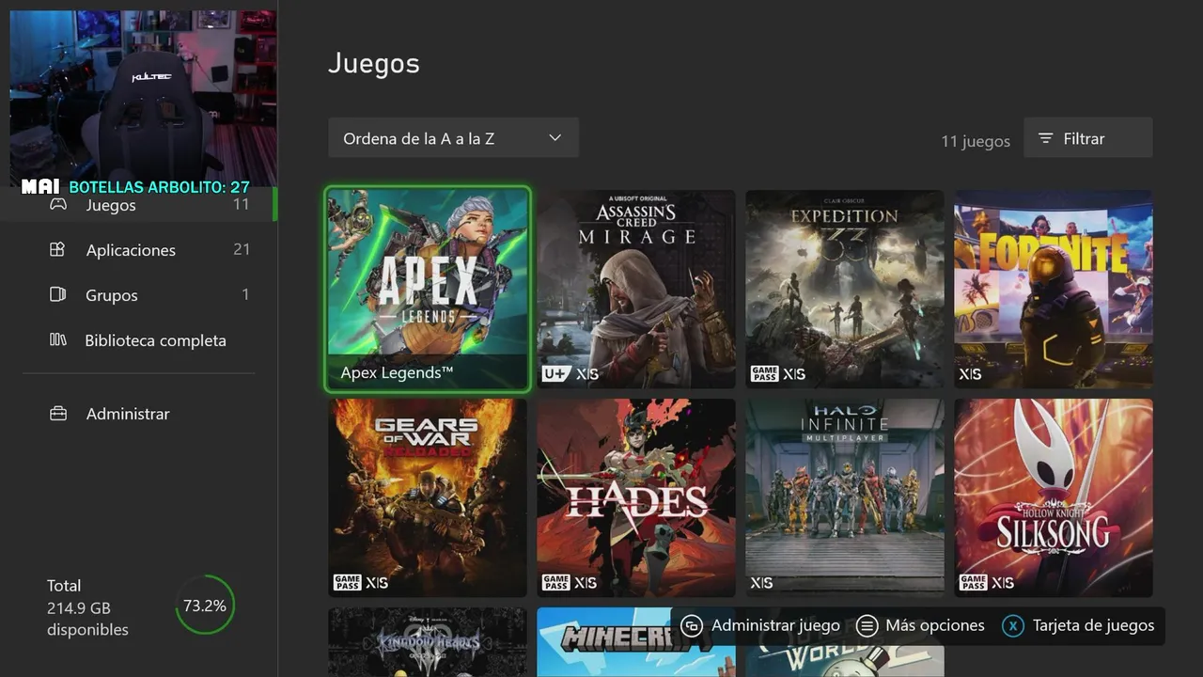Screen dimensions: 1203x677
Task: Open Biblioteca completa in the sidebar
Action: [138, 339]
